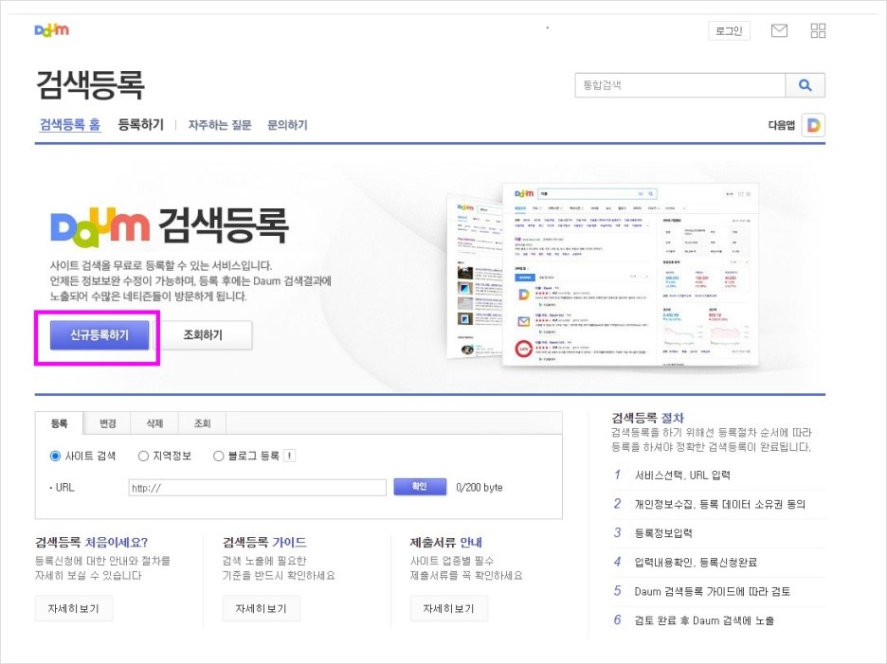Open the 문의하기 menu item
The height and width of the screenshot is (664, 887).
pos(287,125)
